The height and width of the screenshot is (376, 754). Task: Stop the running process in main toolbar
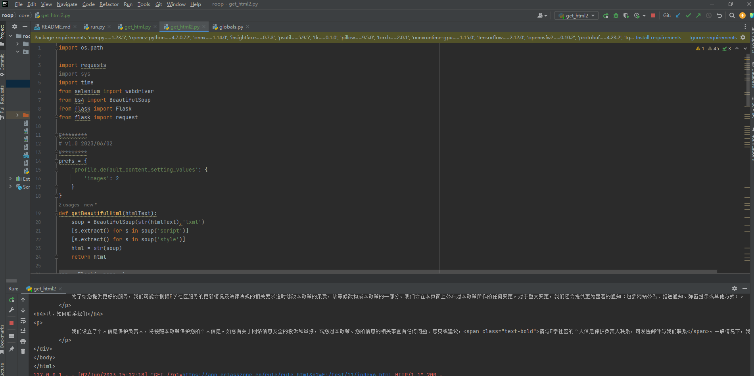[653, 15]
